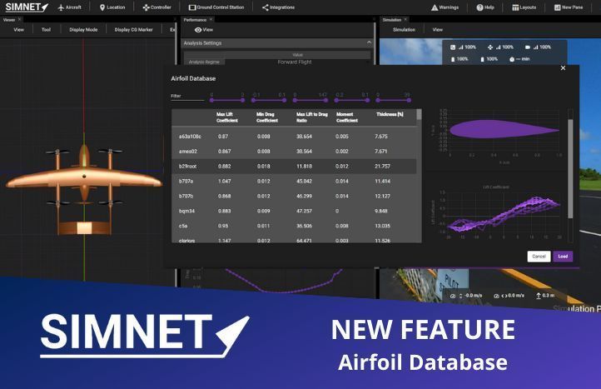Add a New Pane
This screenshot has width=601, height=389.
pos(569,7)
